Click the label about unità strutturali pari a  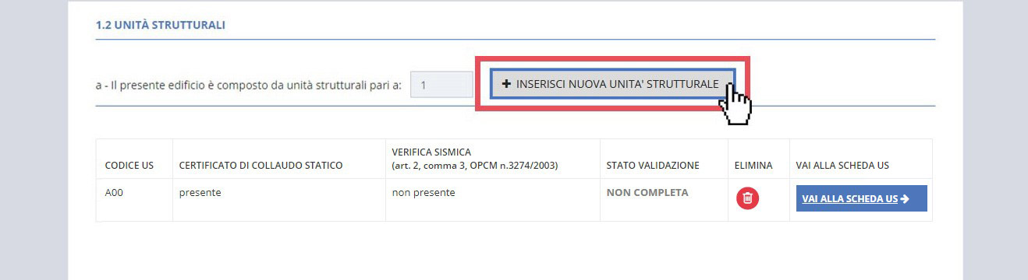[249, 85]
